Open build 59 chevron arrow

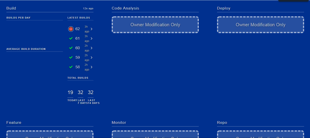coord(92,58)
